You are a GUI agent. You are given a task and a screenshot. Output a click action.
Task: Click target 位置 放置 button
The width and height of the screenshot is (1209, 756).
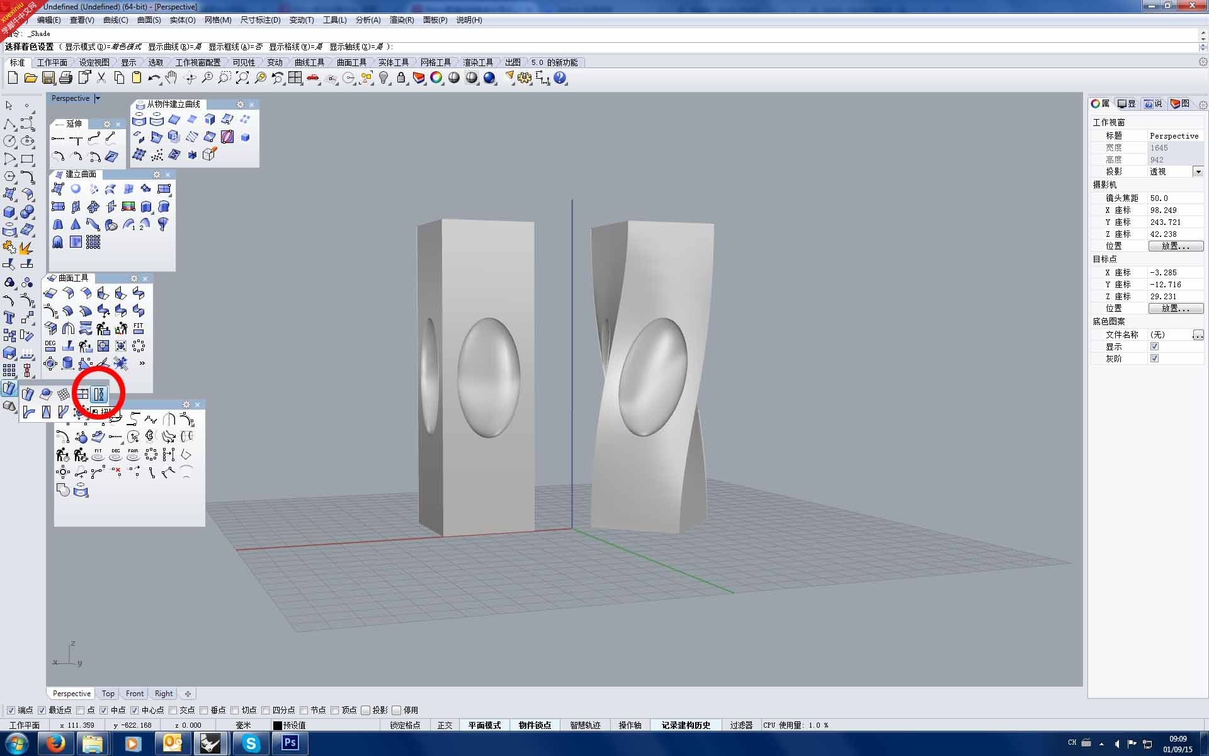pyautogui.click(x=1176, y=309)
